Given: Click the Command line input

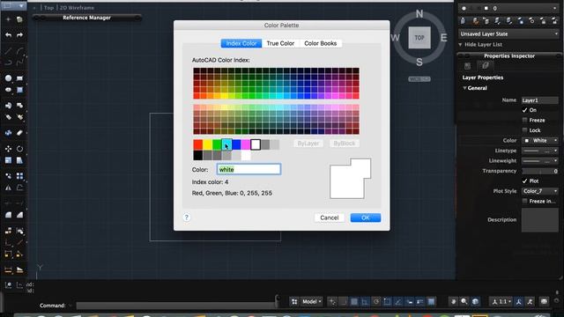Looking at the screenshot, I should (176, 306).
